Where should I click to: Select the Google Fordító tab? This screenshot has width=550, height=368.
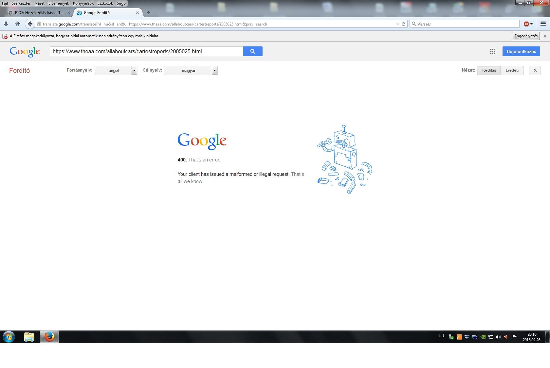(108, 13)
